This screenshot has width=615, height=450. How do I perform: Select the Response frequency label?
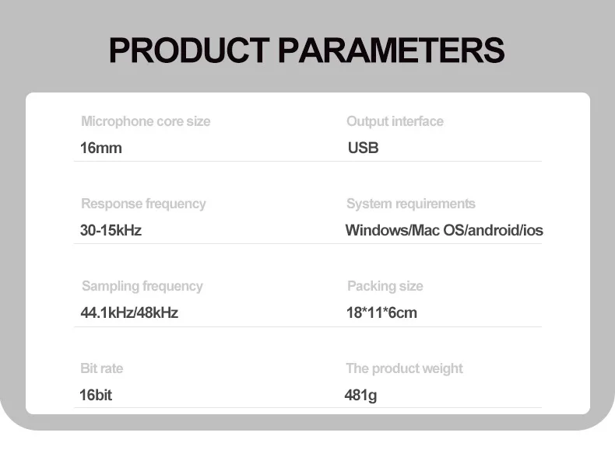click(143, 204)
